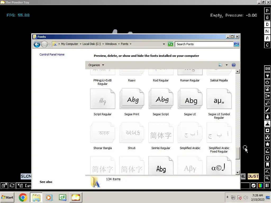The width and height of the screenshot is (271, 203).
Task: Open the views options dropdown arrow
Action: click(x=227, y=65)
